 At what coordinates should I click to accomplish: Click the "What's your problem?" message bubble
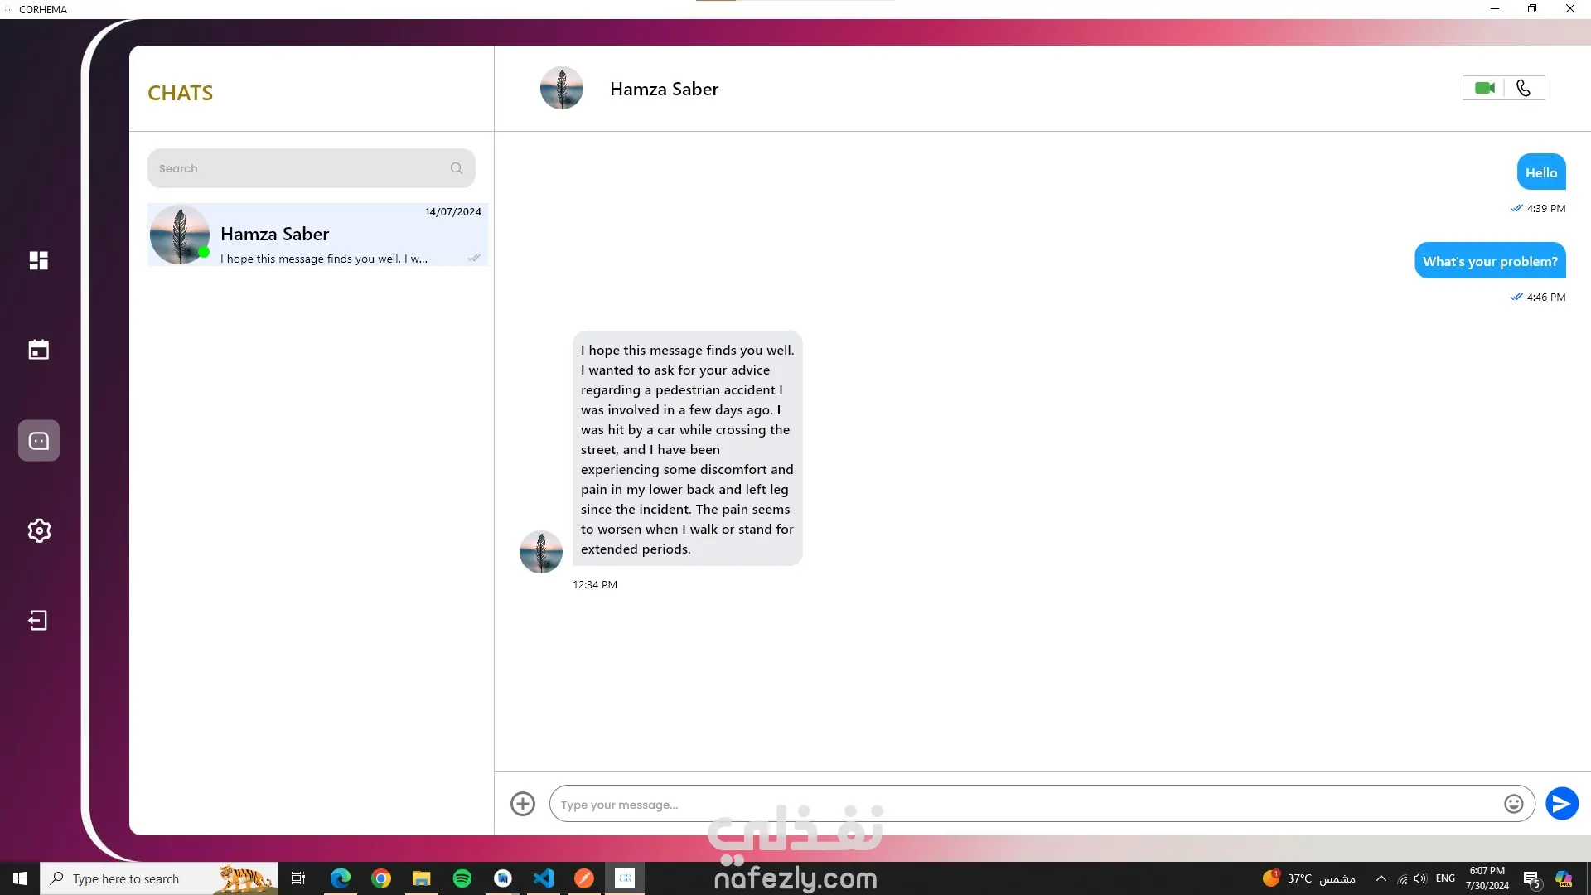point(1490,261)
